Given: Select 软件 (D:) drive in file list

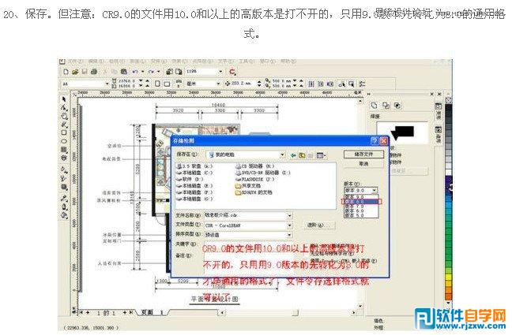Looking at the screenshot, I should [190, 179].
